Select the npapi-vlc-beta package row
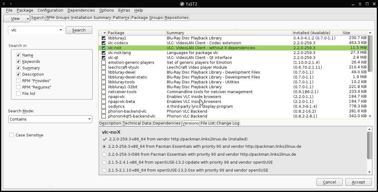Viewport: 378px width, 192px height. coord(233,102)
